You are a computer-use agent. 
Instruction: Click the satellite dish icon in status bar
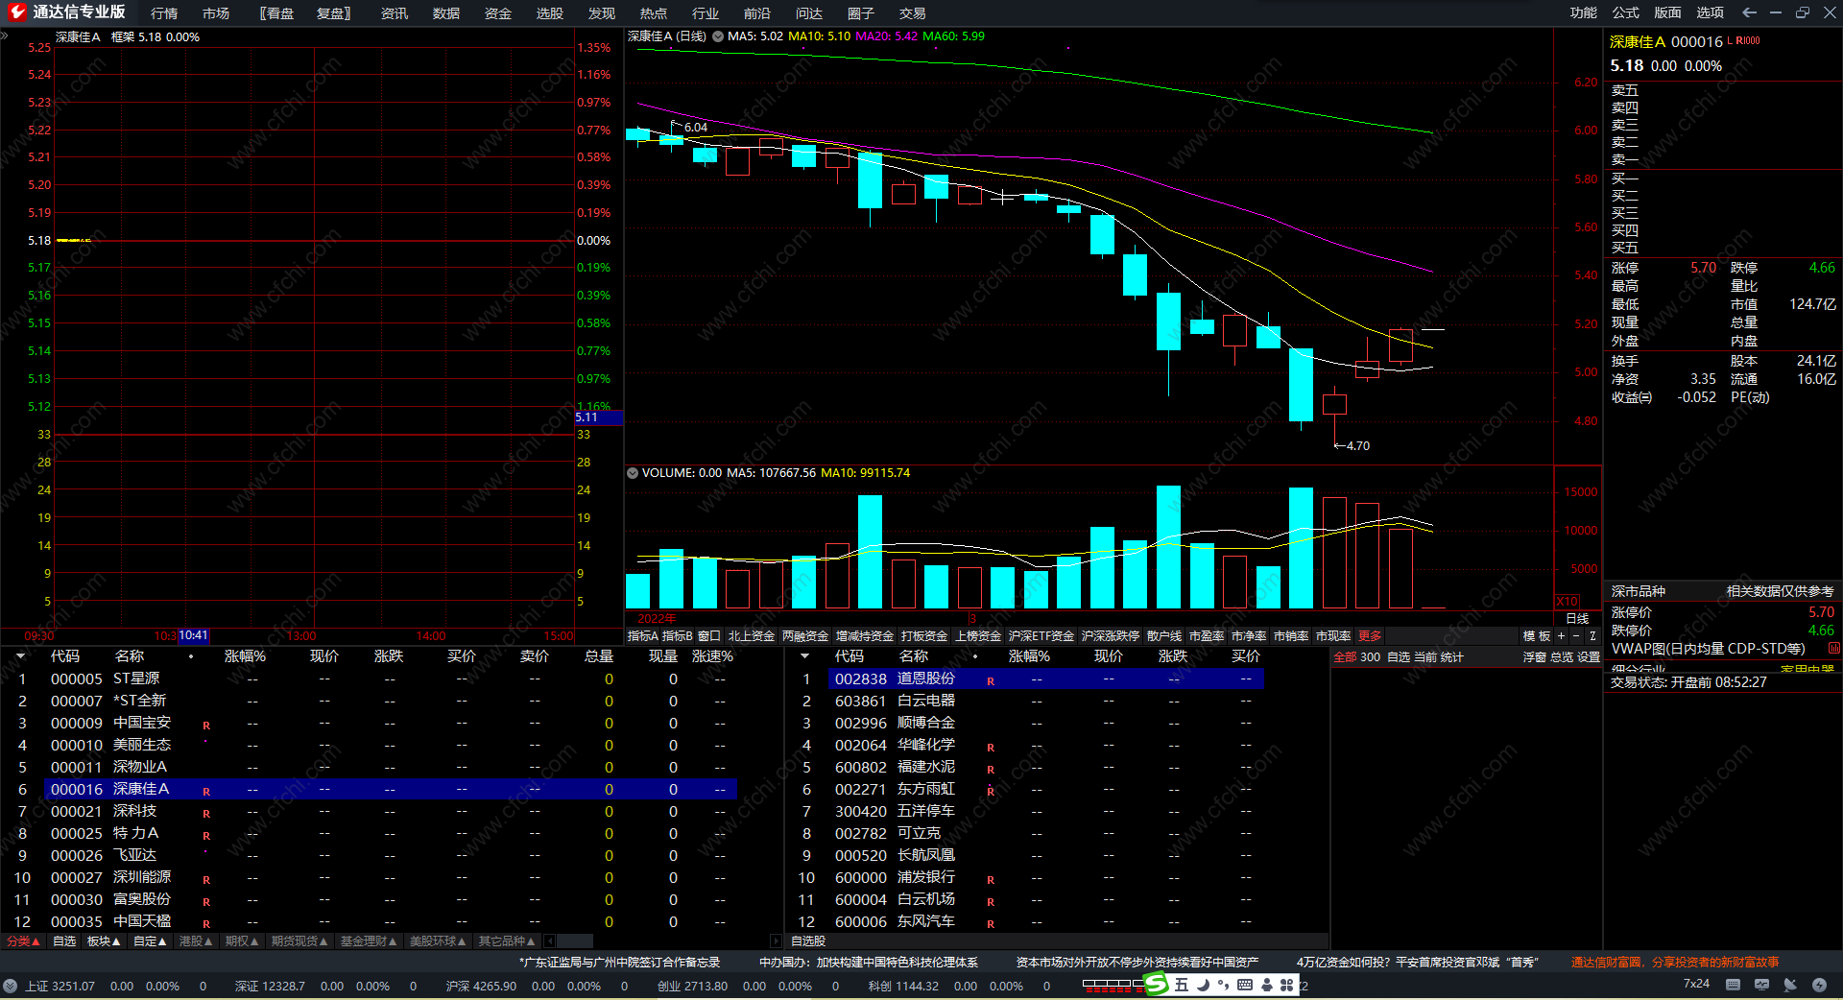click(x=1790, y=985)
